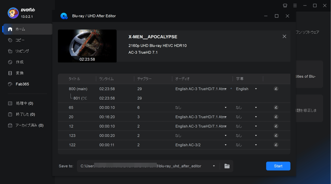Click title number 123 in list
The image size is (331, 184).
pos(72,135)
